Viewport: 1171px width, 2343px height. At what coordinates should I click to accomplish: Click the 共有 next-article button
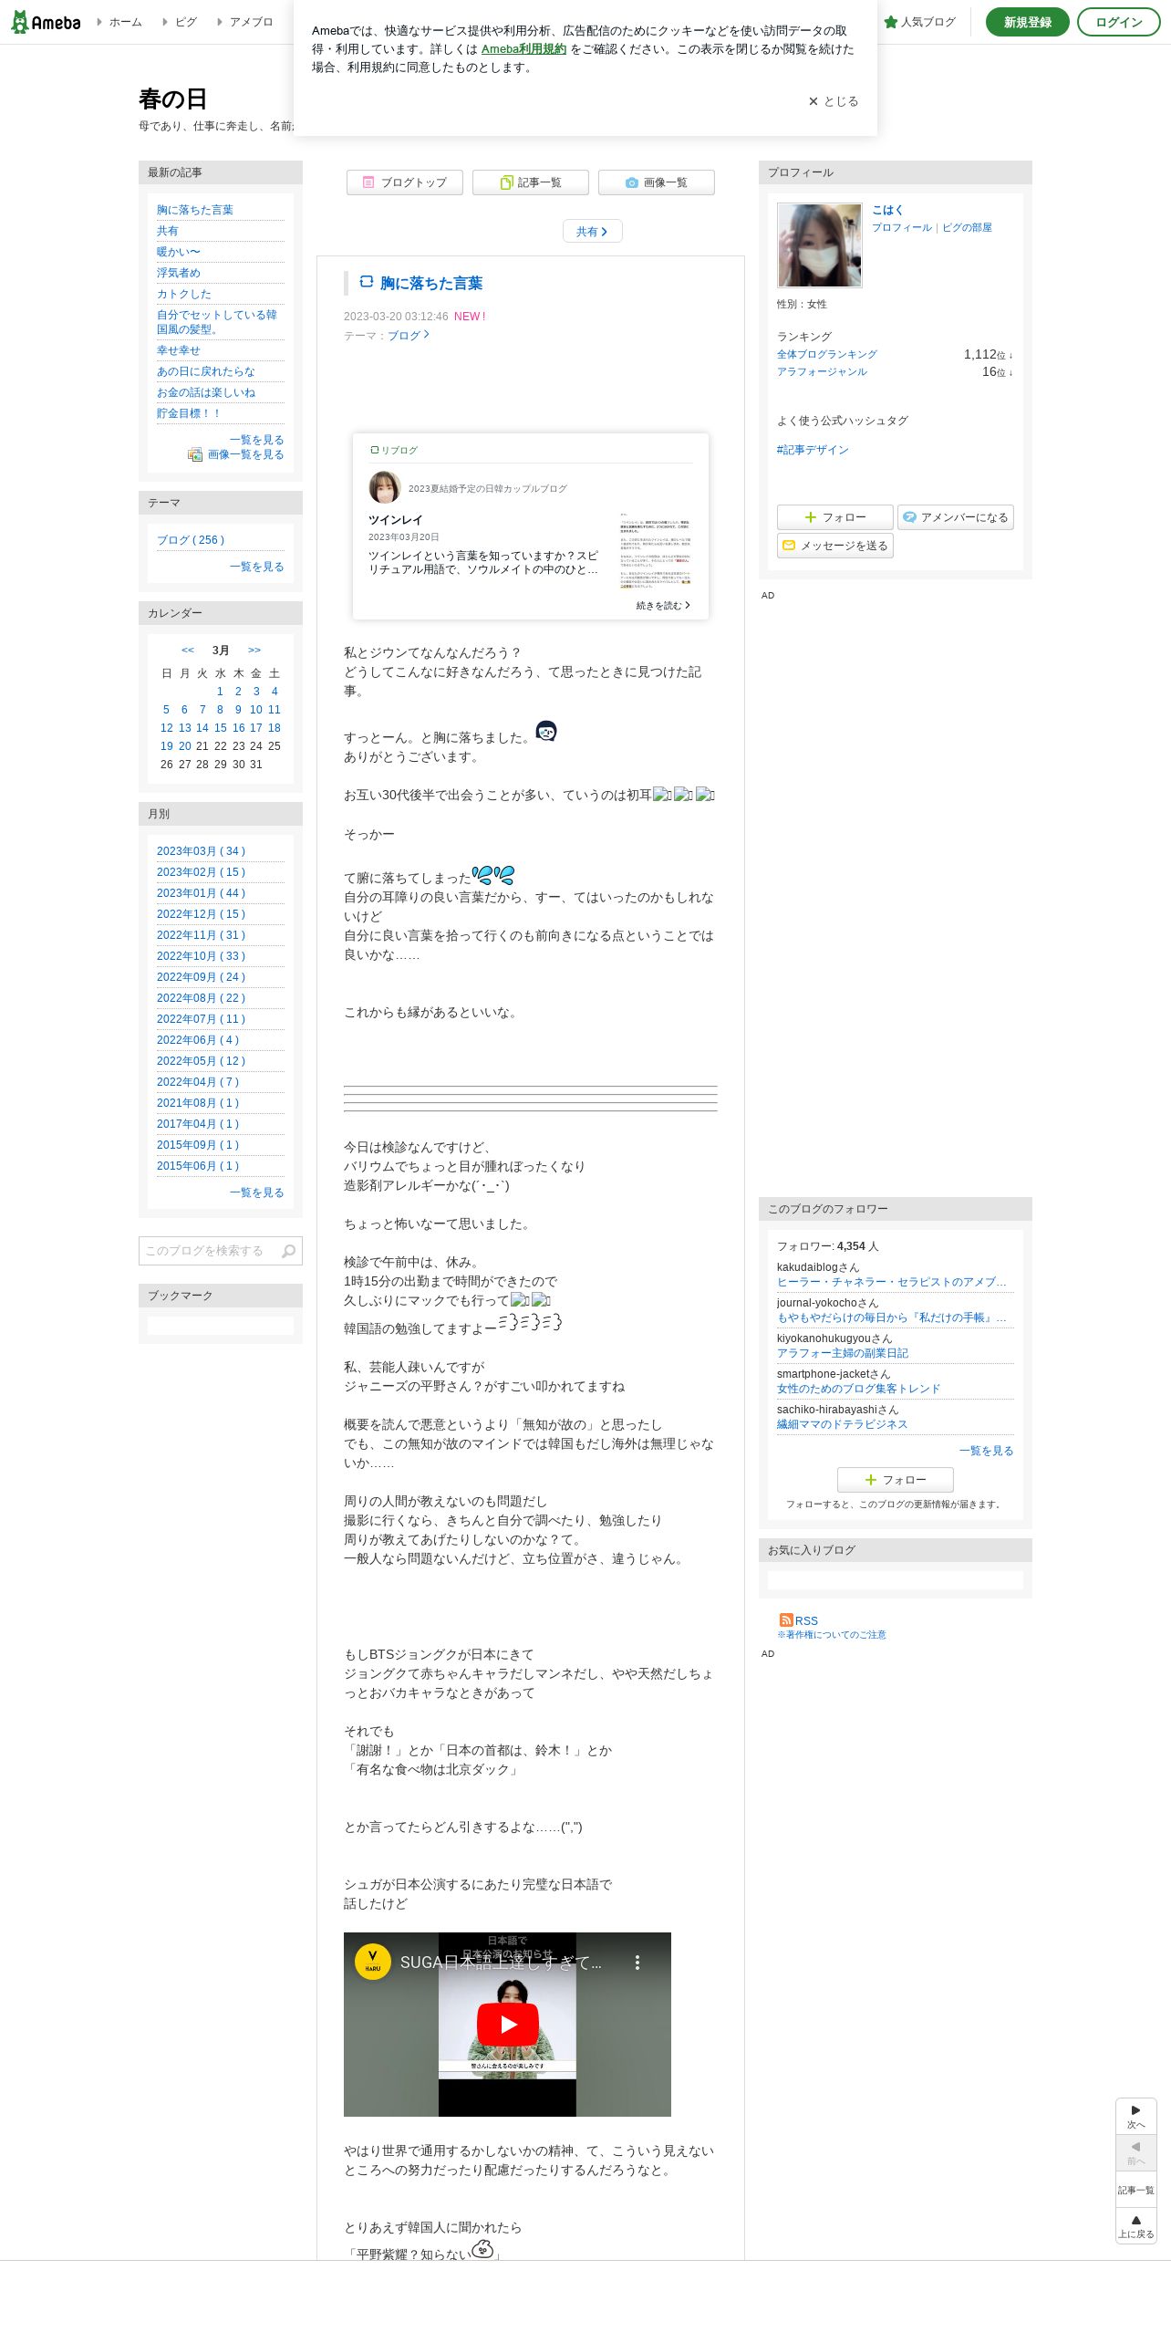592,232
